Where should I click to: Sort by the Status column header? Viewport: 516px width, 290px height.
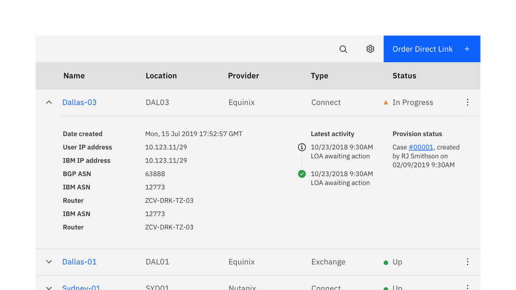tap(404, 76)
